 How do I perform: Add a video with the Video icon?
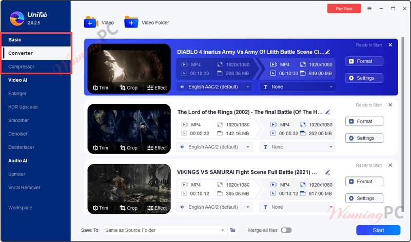91,22
